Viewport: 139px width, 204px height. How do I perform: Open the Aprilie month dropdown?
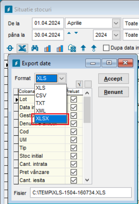(x=116, y=23)
